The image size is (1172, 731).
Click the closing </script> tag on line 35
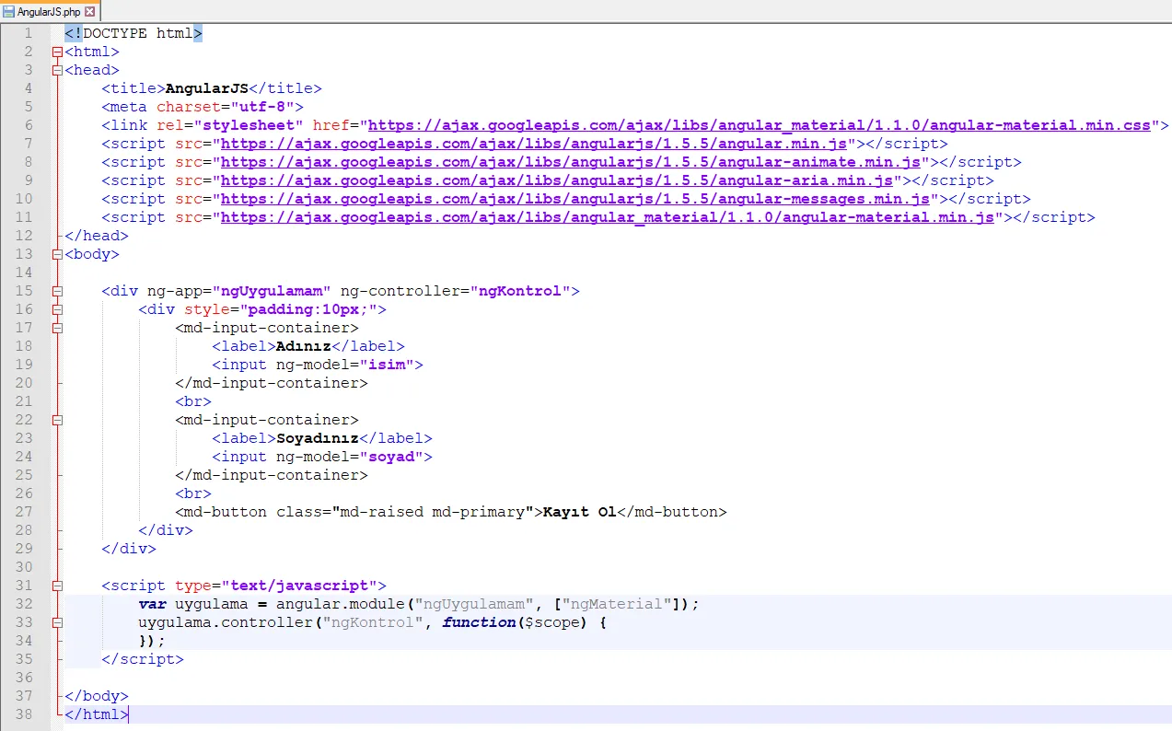(x=143, y=659)
